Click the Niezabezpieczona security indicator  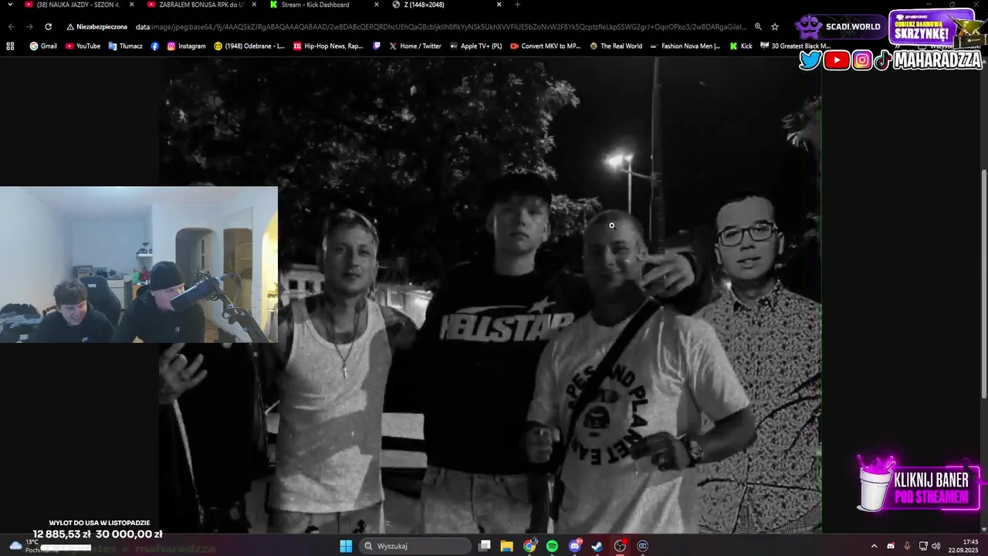pos(97,26)
